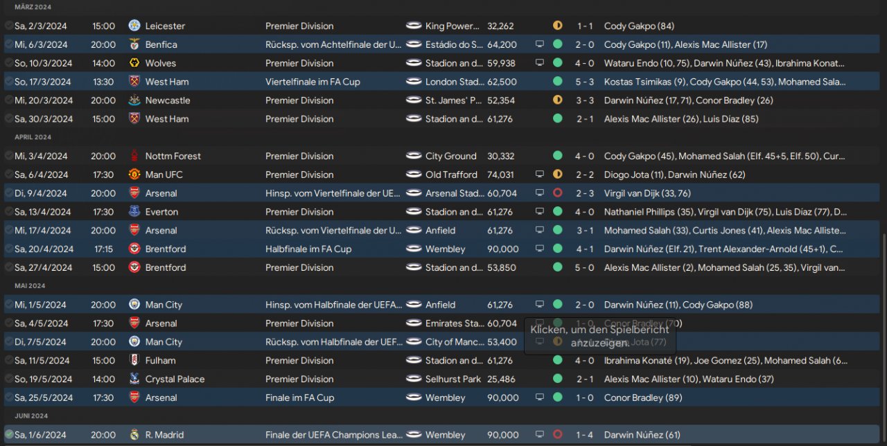Open the 'Halbfinale im FA Cup' competition link
The image size is (887, 446).
tap(308, 249)
